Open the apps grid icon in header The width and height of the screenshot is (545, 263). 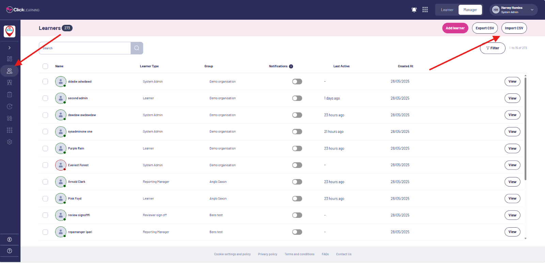point(425,10)
